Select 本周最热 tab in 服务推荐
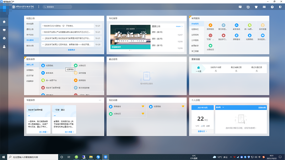 coord(30,70)
